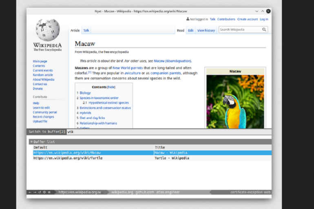The width and height of the screenshot is (314, 209).
Task: Click the Create account link
Action: click(248, 19)
